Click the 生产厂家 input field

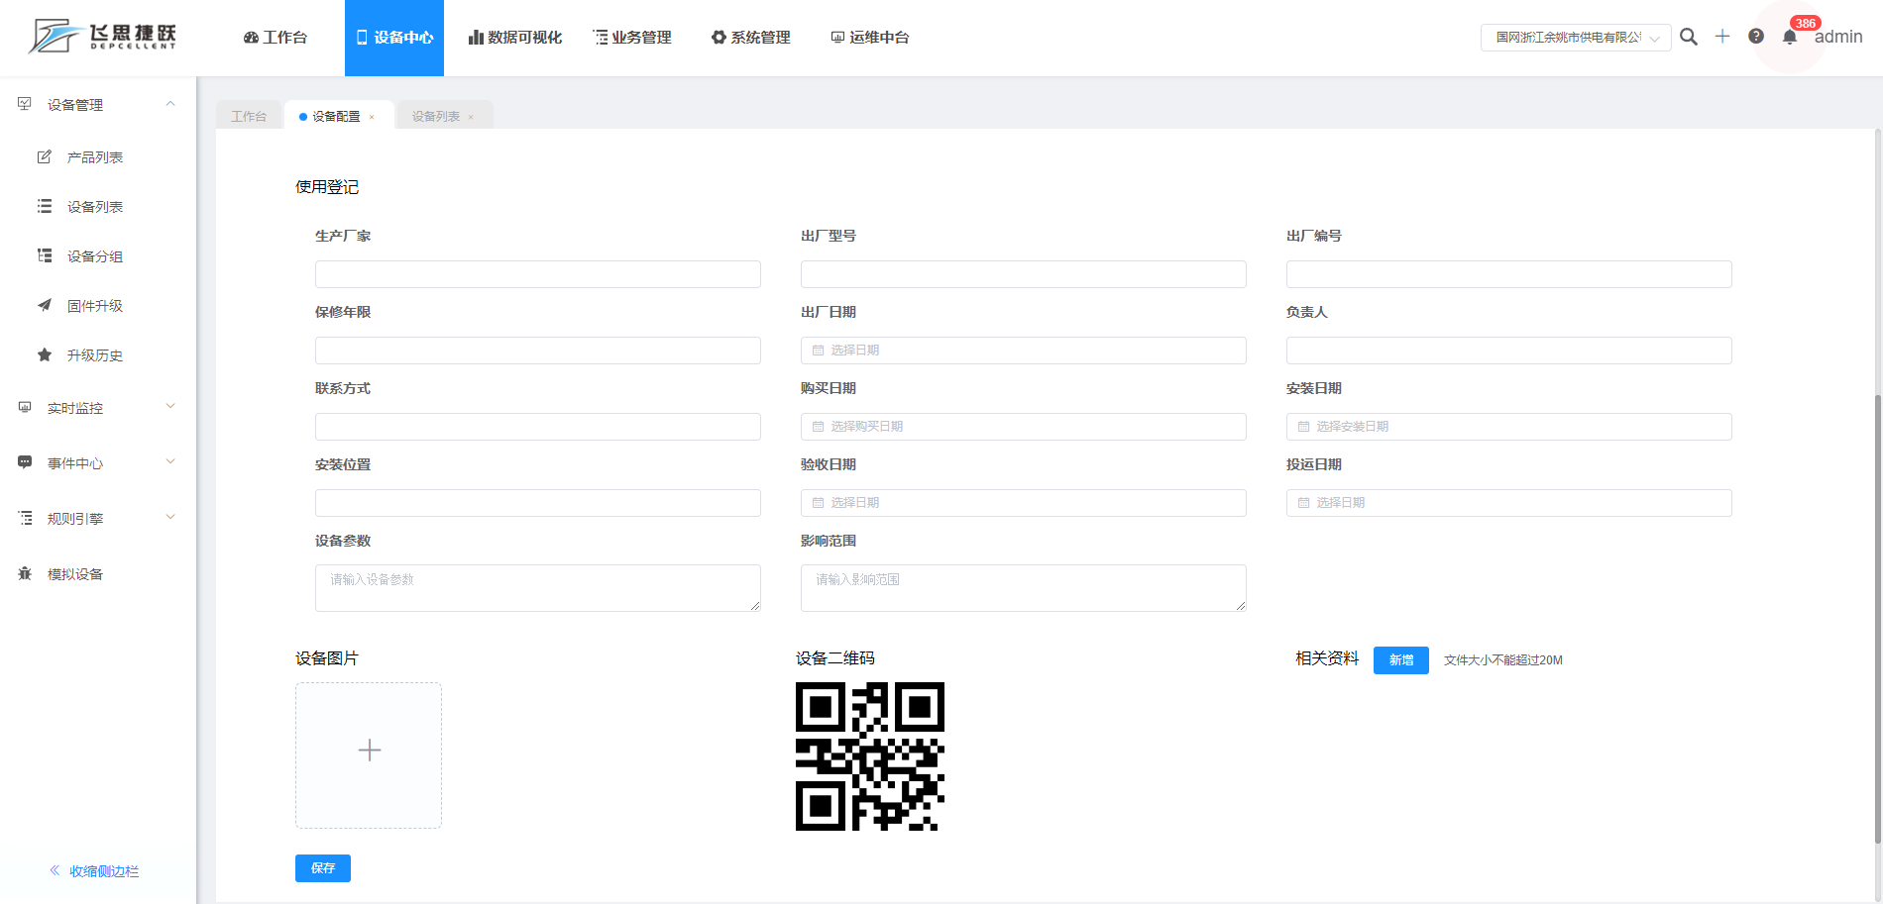click(x=538, y=274)
